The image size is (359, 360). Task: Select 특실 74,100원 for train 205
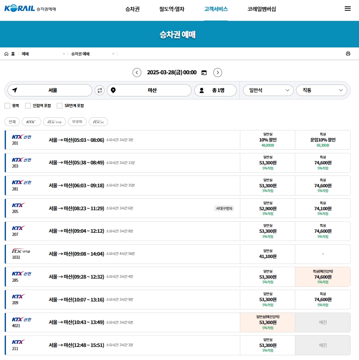(x=323, y=208)
